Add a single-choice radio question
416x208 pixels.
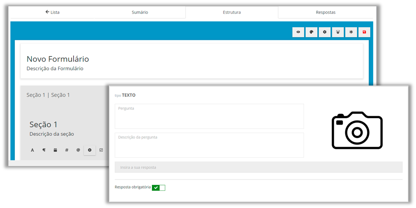point(90,150)
